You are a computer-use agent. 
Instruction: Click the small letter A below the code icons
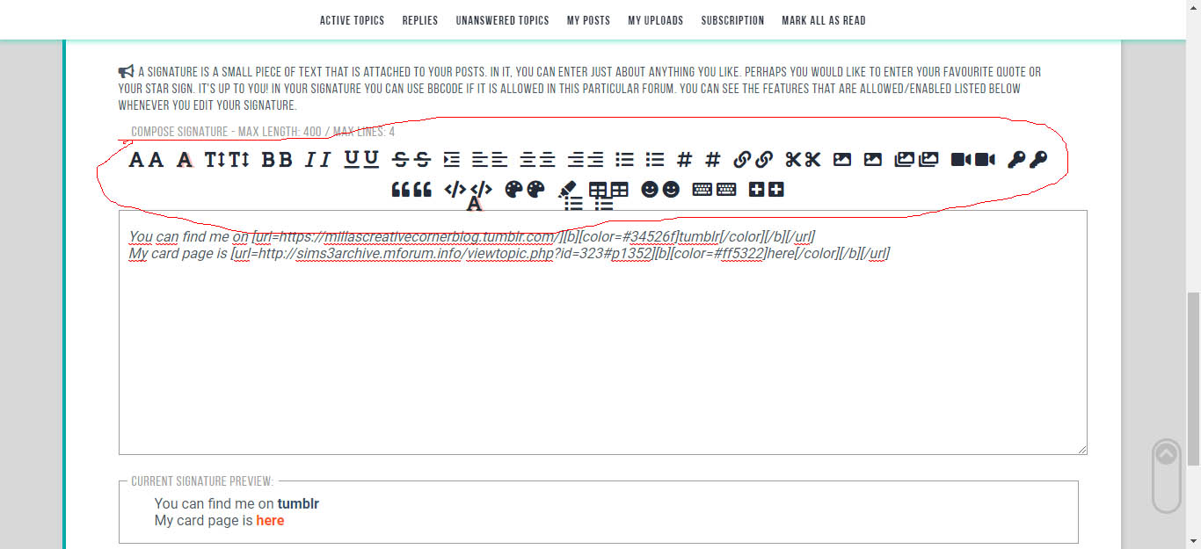(475, 204)
